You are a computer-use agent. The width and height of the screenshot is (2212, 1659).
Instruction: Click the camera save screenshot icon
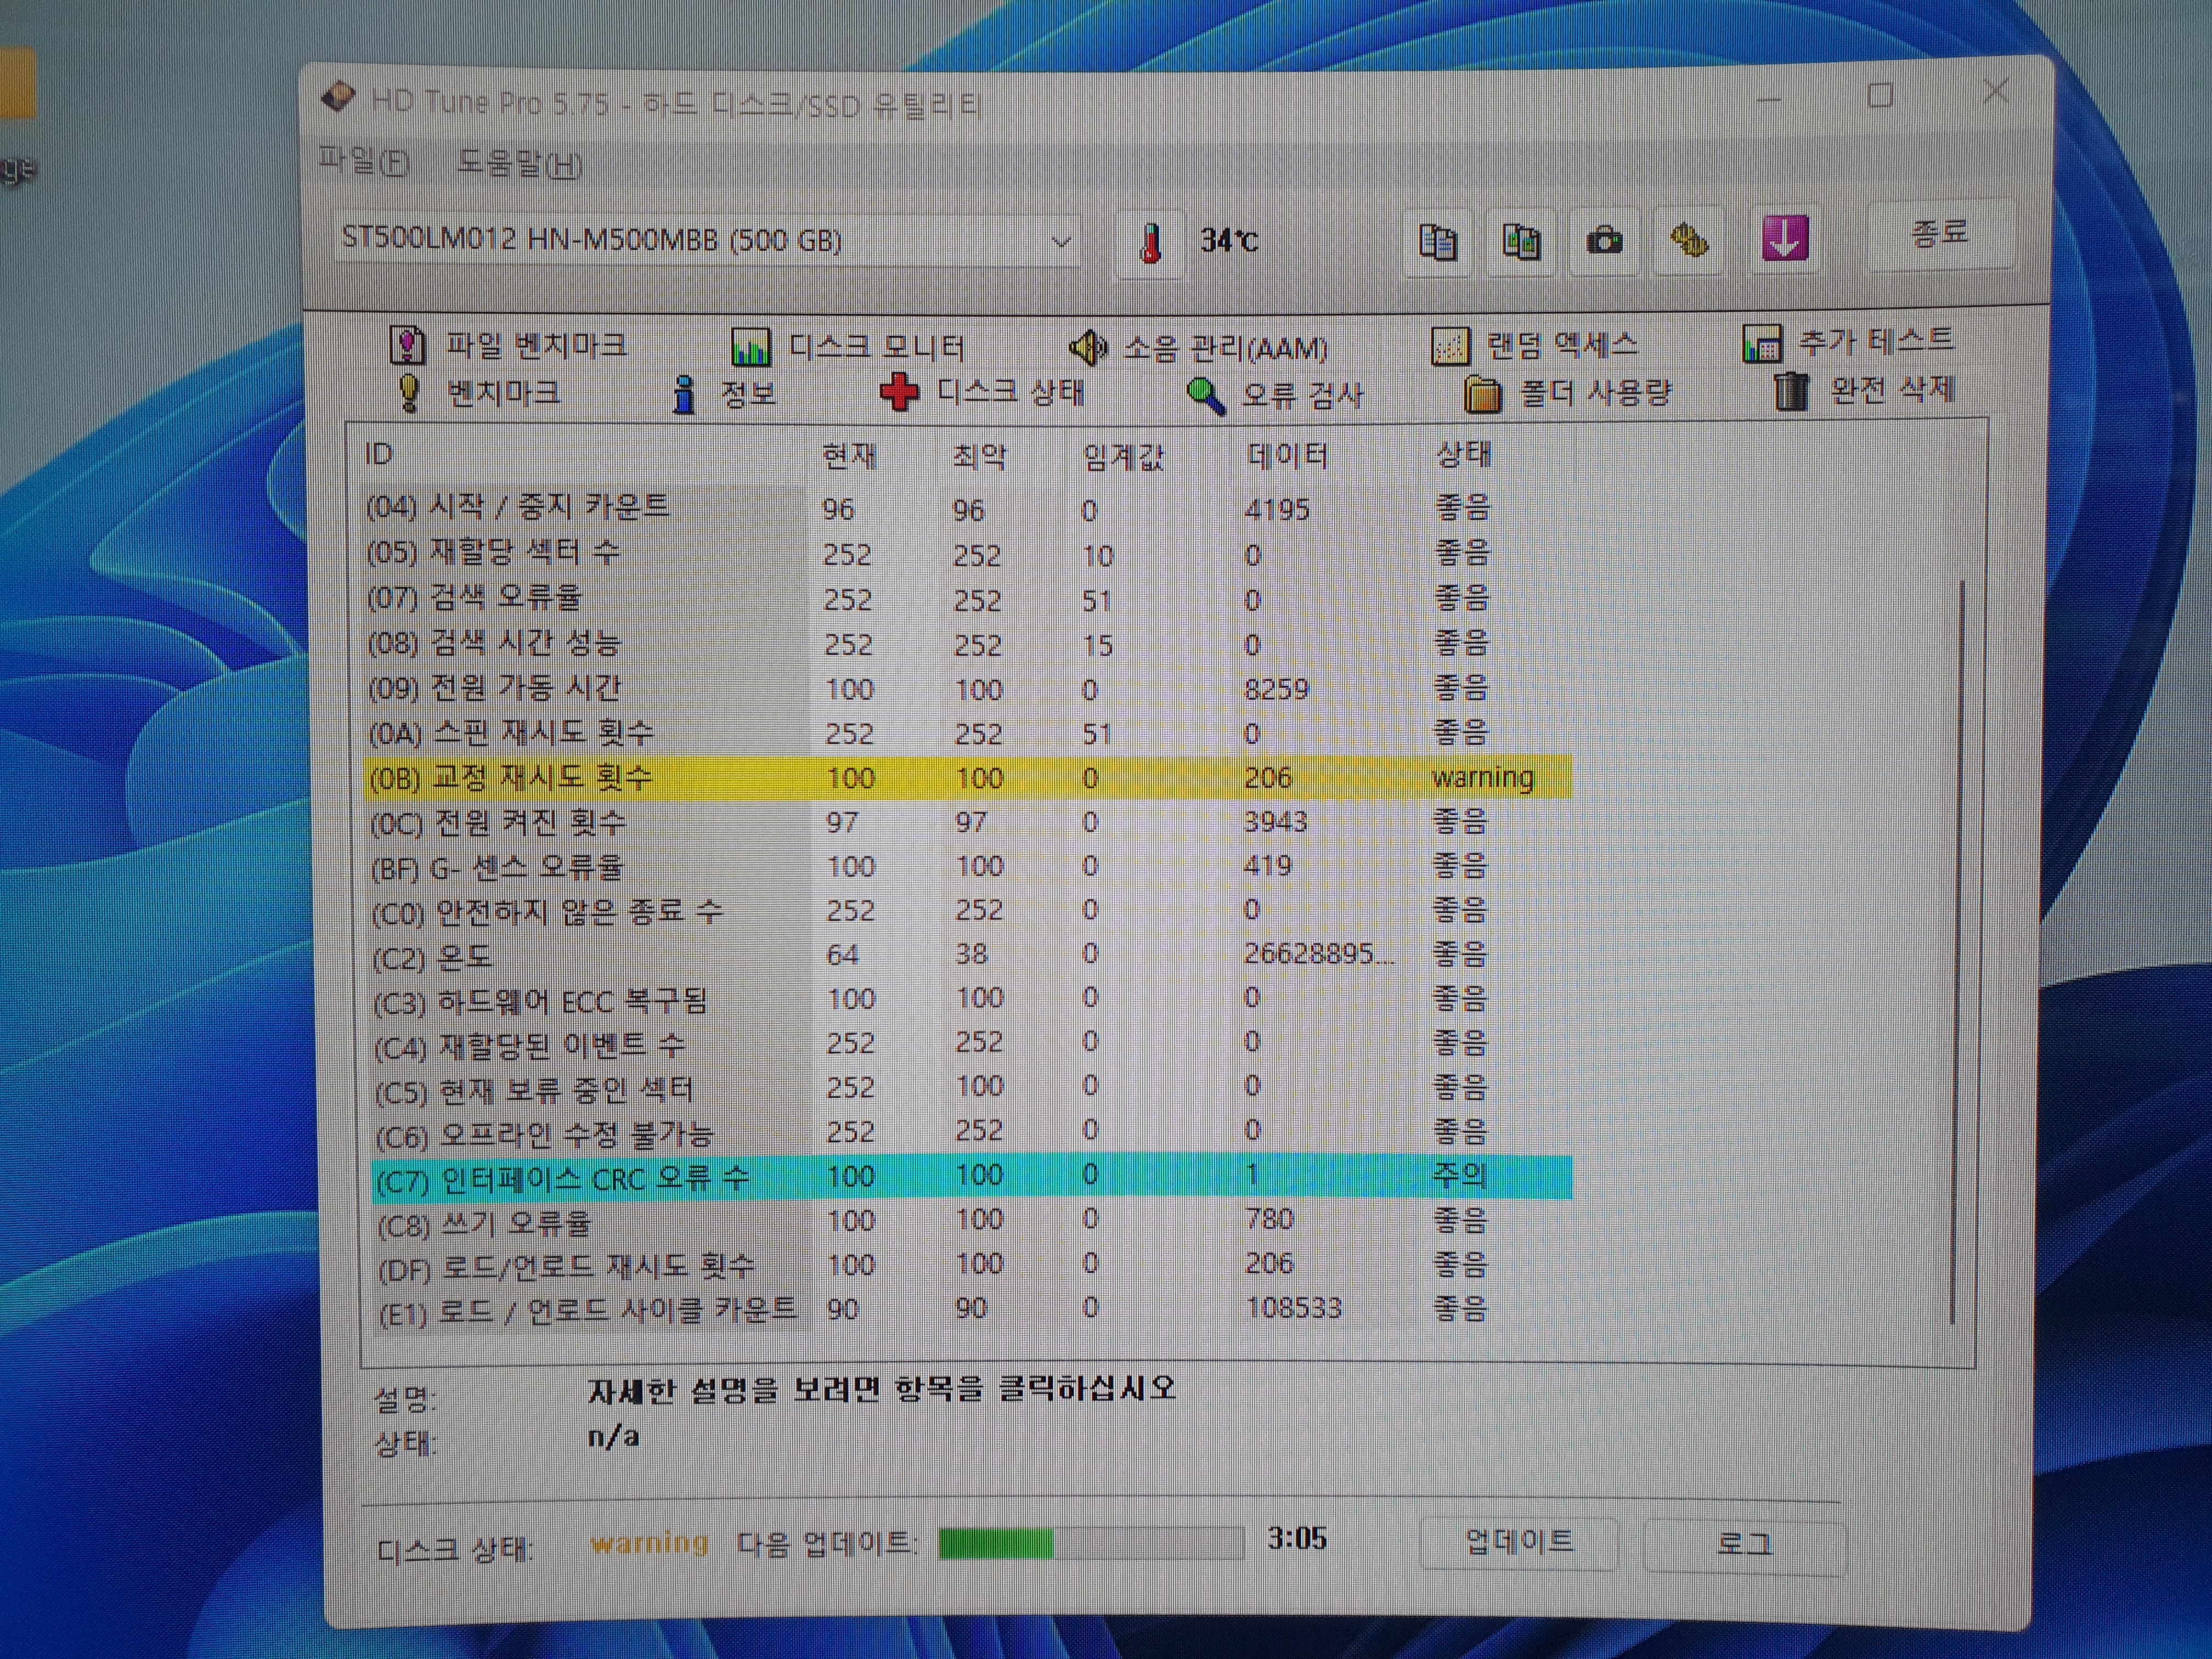[x=1604, y=241]
